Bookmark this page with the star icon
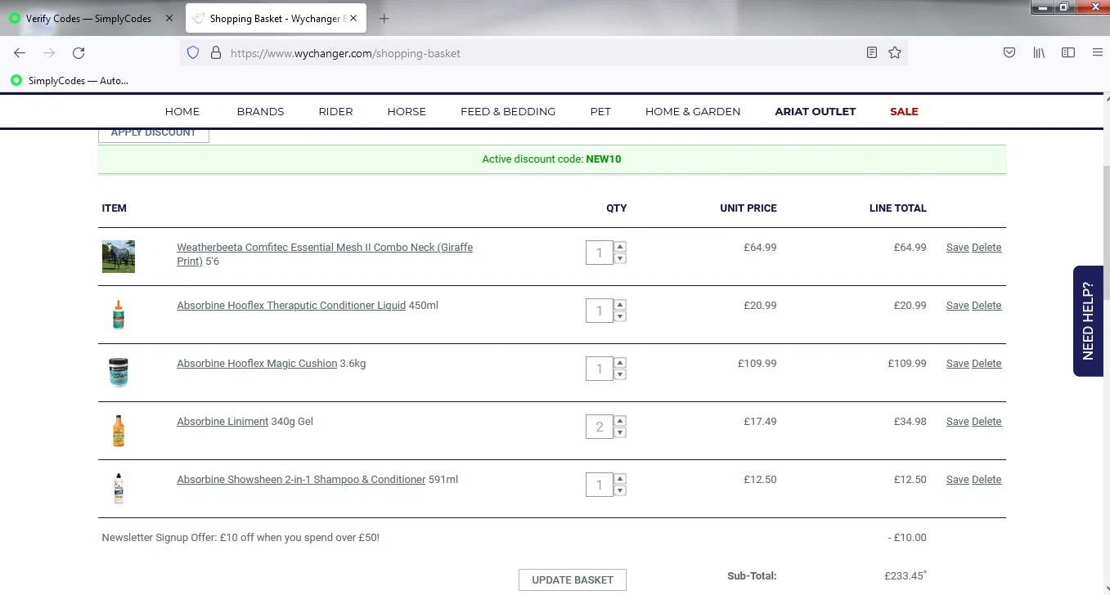This screenshot has width=1110, height=595. click(x=895, y=53)
